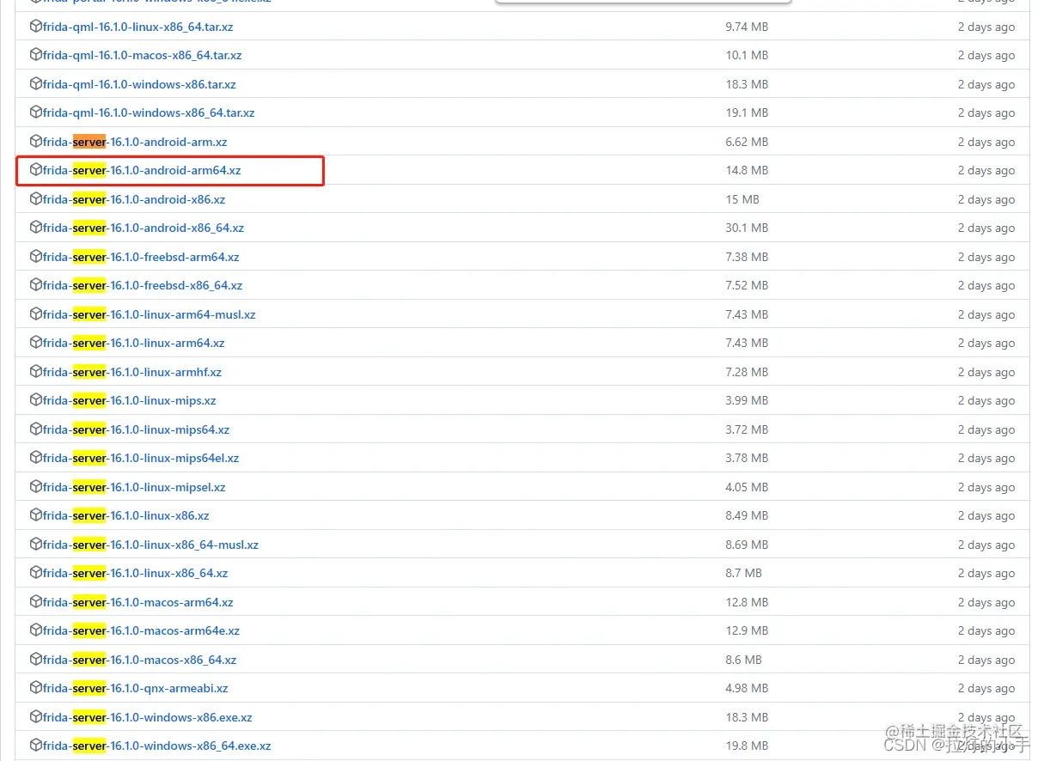Download frida-server-16.1.0-linux-mips.xz

coord(130,400)
